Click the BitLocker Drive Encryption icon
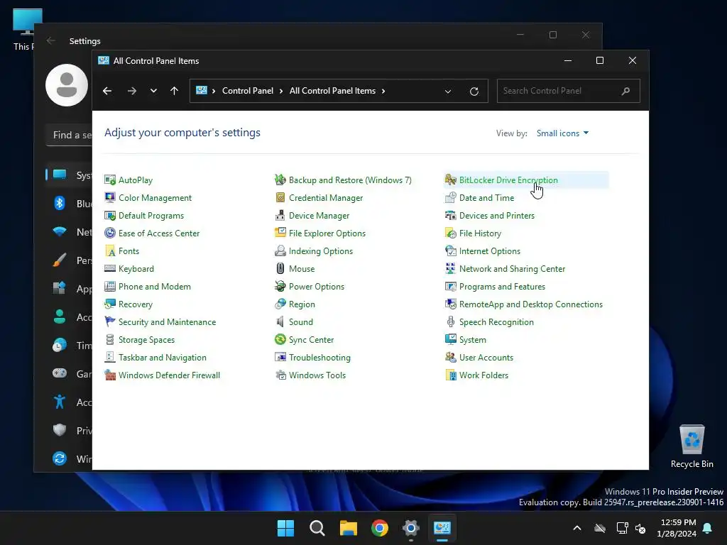Screen dimensions: 727x545 tap(451, 180)
